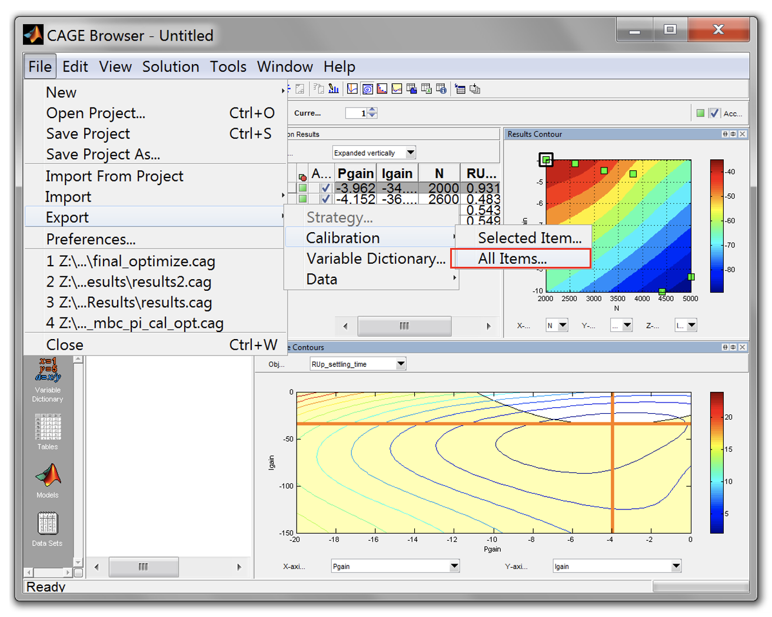Click Save Project As...
Viewport: 772px width, 617px height.
click(155, 154)
